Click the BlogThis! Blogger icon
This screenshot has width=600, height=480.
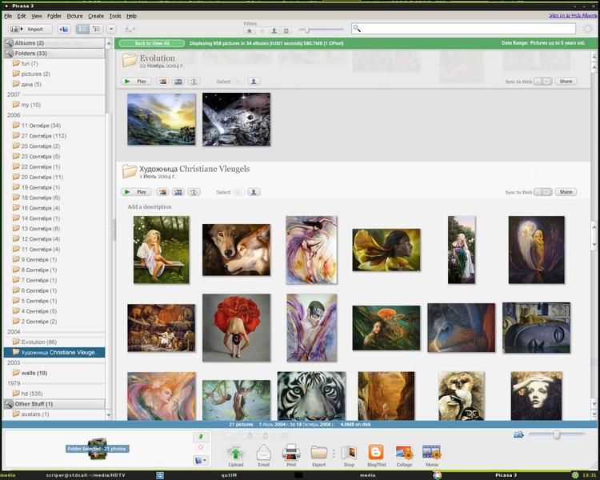coord(376,453)
